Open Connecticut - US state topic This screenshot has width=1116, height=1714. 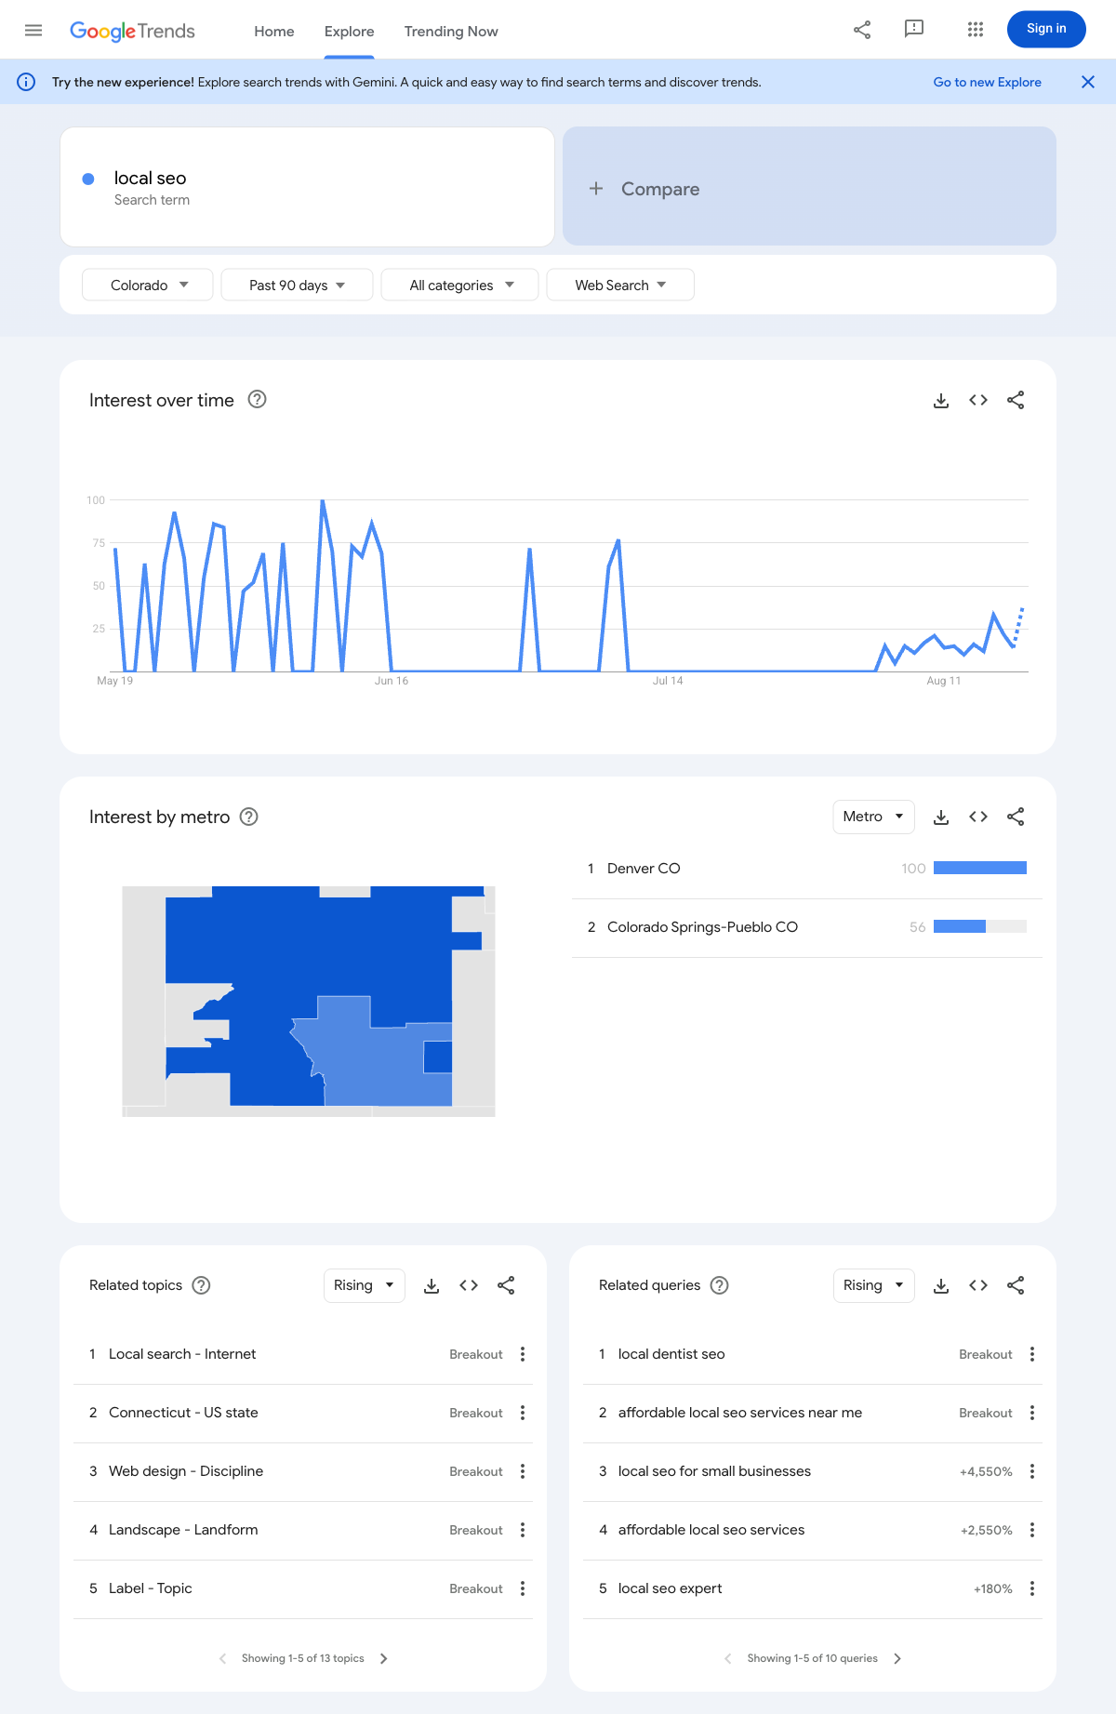(183, 1413)
